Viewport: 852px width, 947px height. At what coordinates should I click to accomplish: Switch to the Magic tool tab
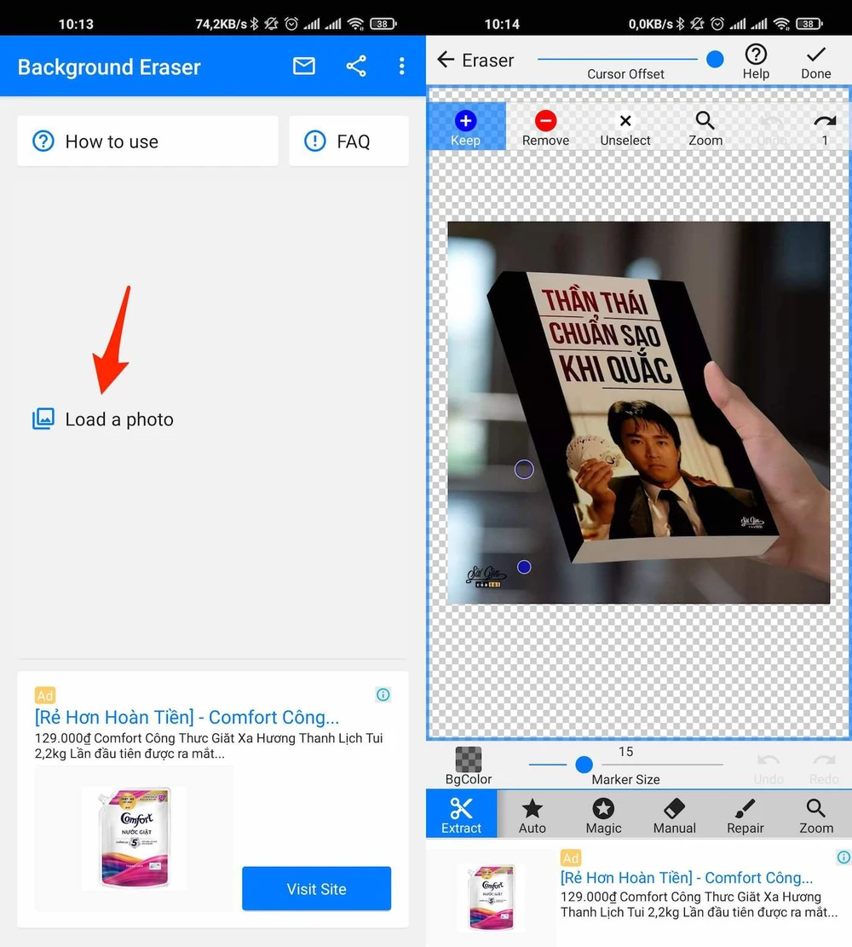click(603, 815)
